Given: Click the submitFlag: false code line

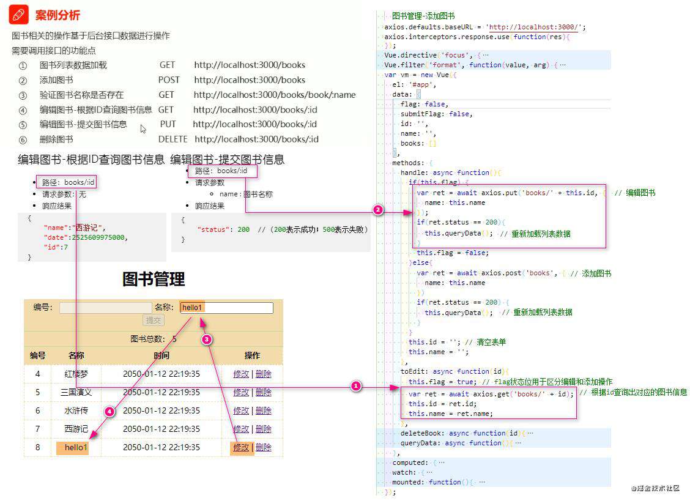Looking at the screenshot, I should click(436, 114).
